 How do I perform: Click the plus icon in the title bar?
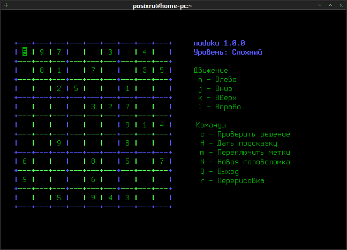tap(6, 5)
